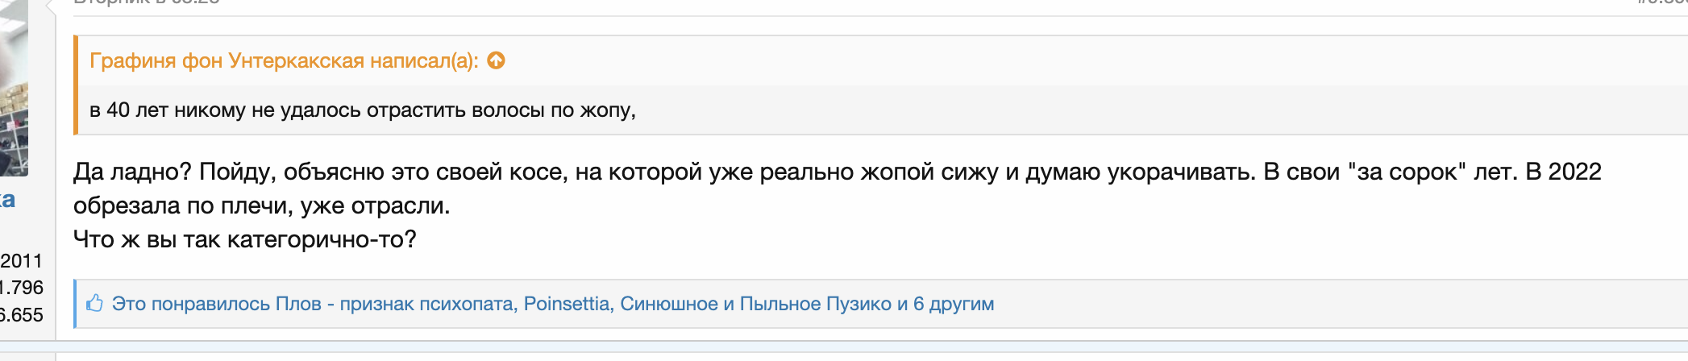Click the cropped post timestamp at top
Viewport: 1688px width, 361px height.
click(147, 2)
